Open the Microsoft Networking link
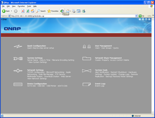 click(55, 72)
